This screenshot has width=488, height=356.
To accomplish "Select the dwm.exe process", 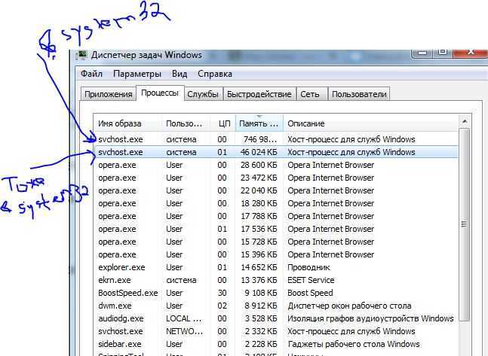I will [x=276, y=306].
